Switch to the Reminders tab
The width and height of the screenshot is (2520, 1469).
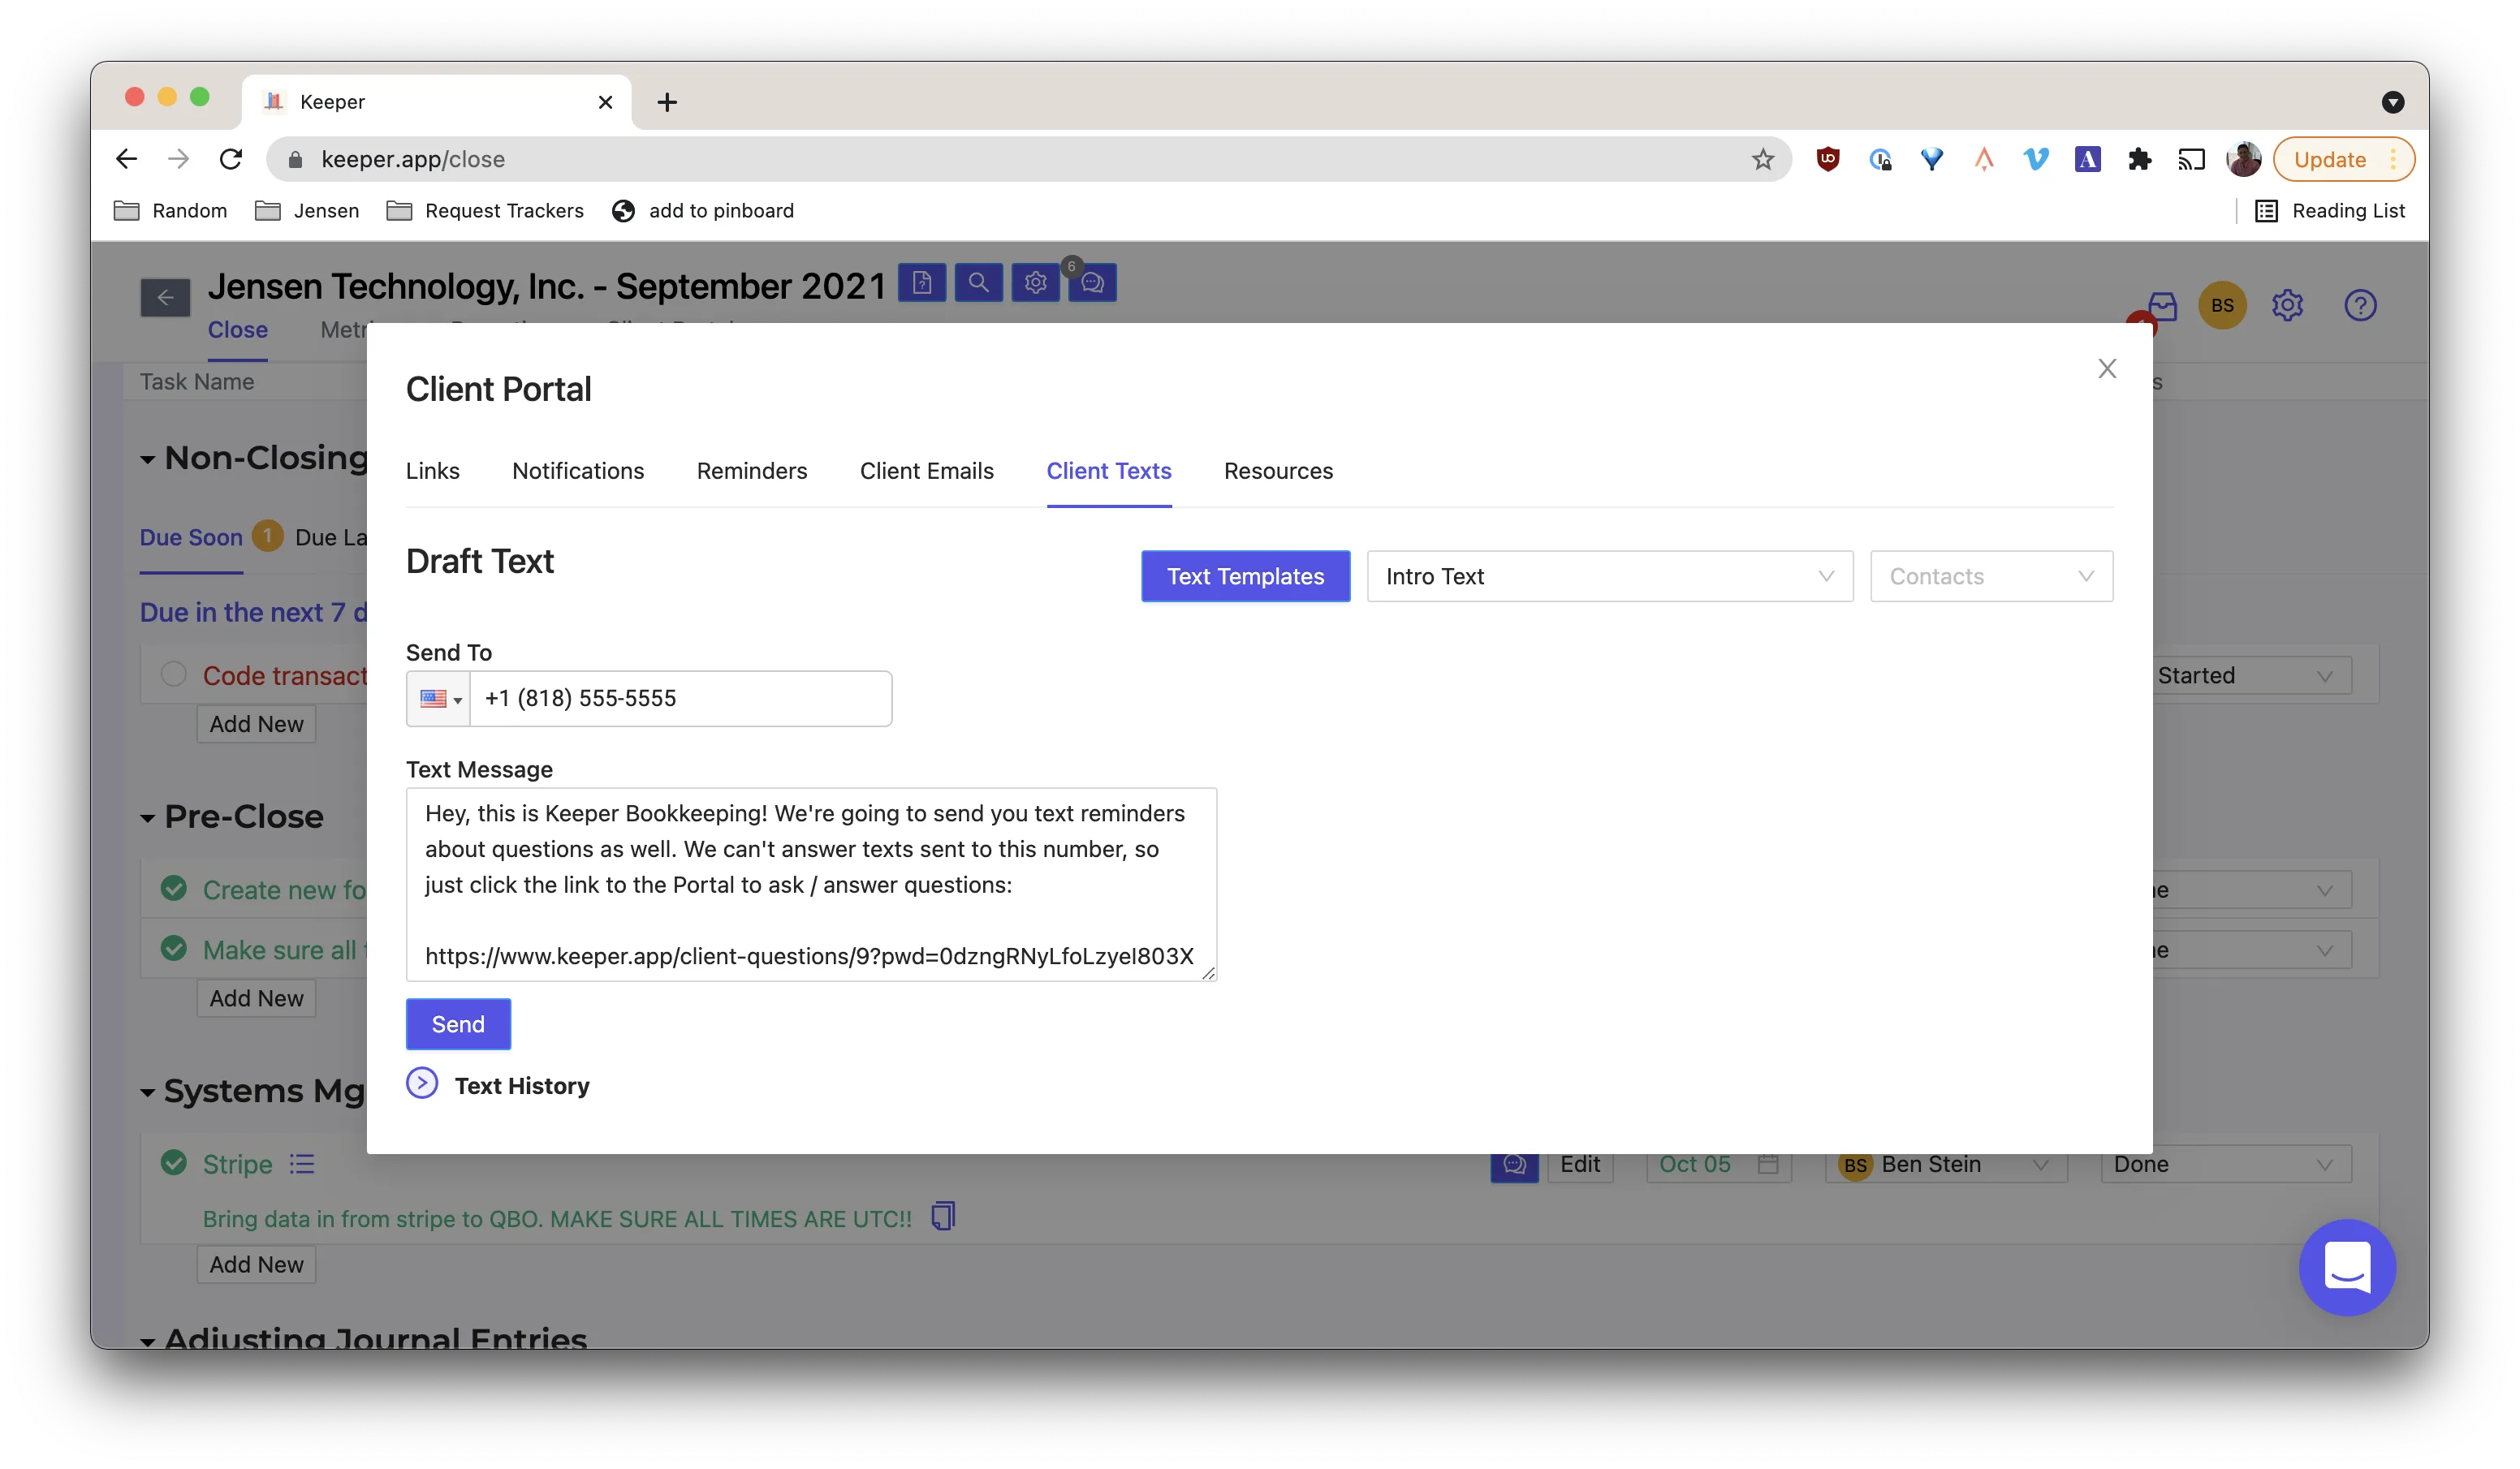pyautogui.click(x=752, y=471)
